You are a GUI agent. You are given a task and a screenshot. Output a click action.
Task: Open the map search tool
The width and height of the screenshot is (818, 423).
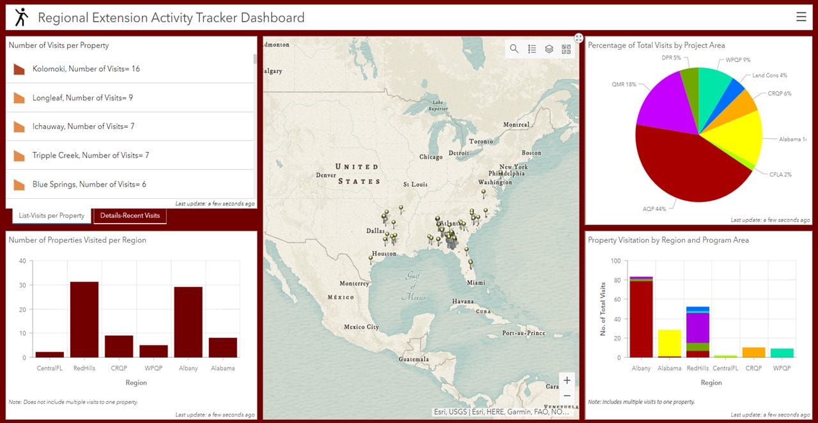514,49
